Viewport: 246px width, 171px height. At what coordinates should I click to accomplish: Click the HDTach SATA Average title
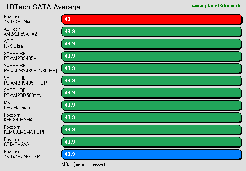click(x=42, y=7)
